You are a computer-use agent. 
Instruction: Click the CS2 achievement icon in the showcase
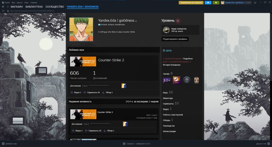click(x=124, y=86)
